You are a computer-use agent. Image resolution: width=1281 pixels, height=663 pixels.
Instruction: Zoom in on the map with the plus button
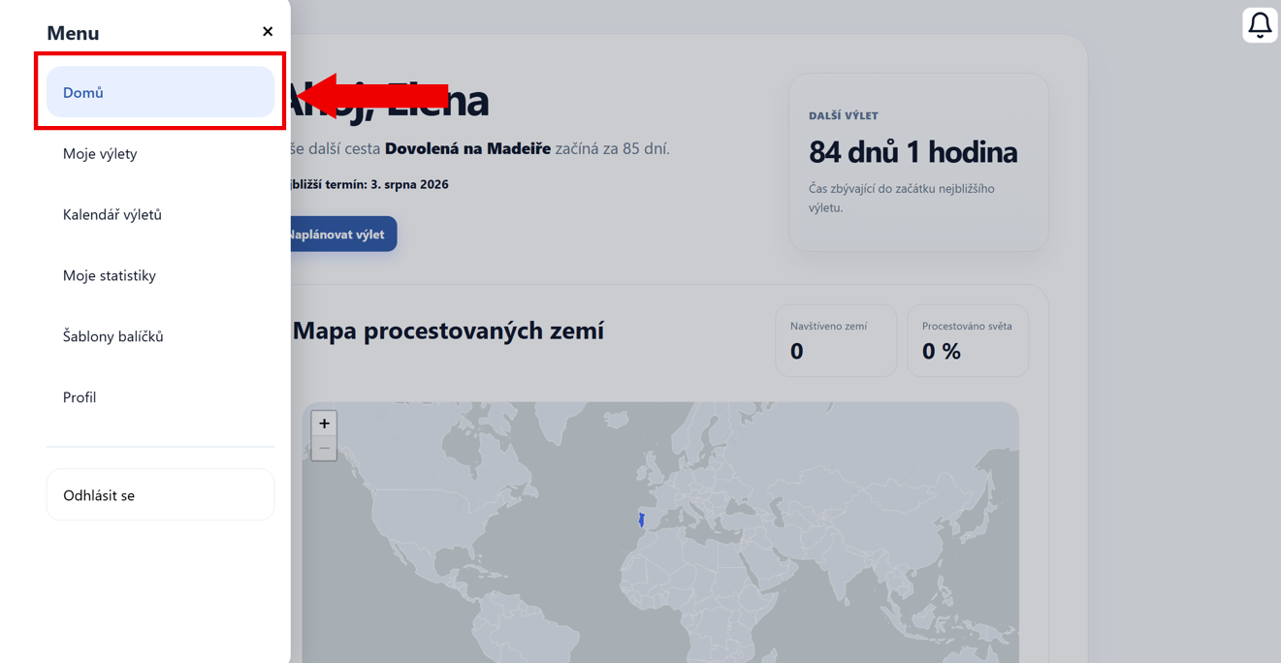(x=324, y=424)
